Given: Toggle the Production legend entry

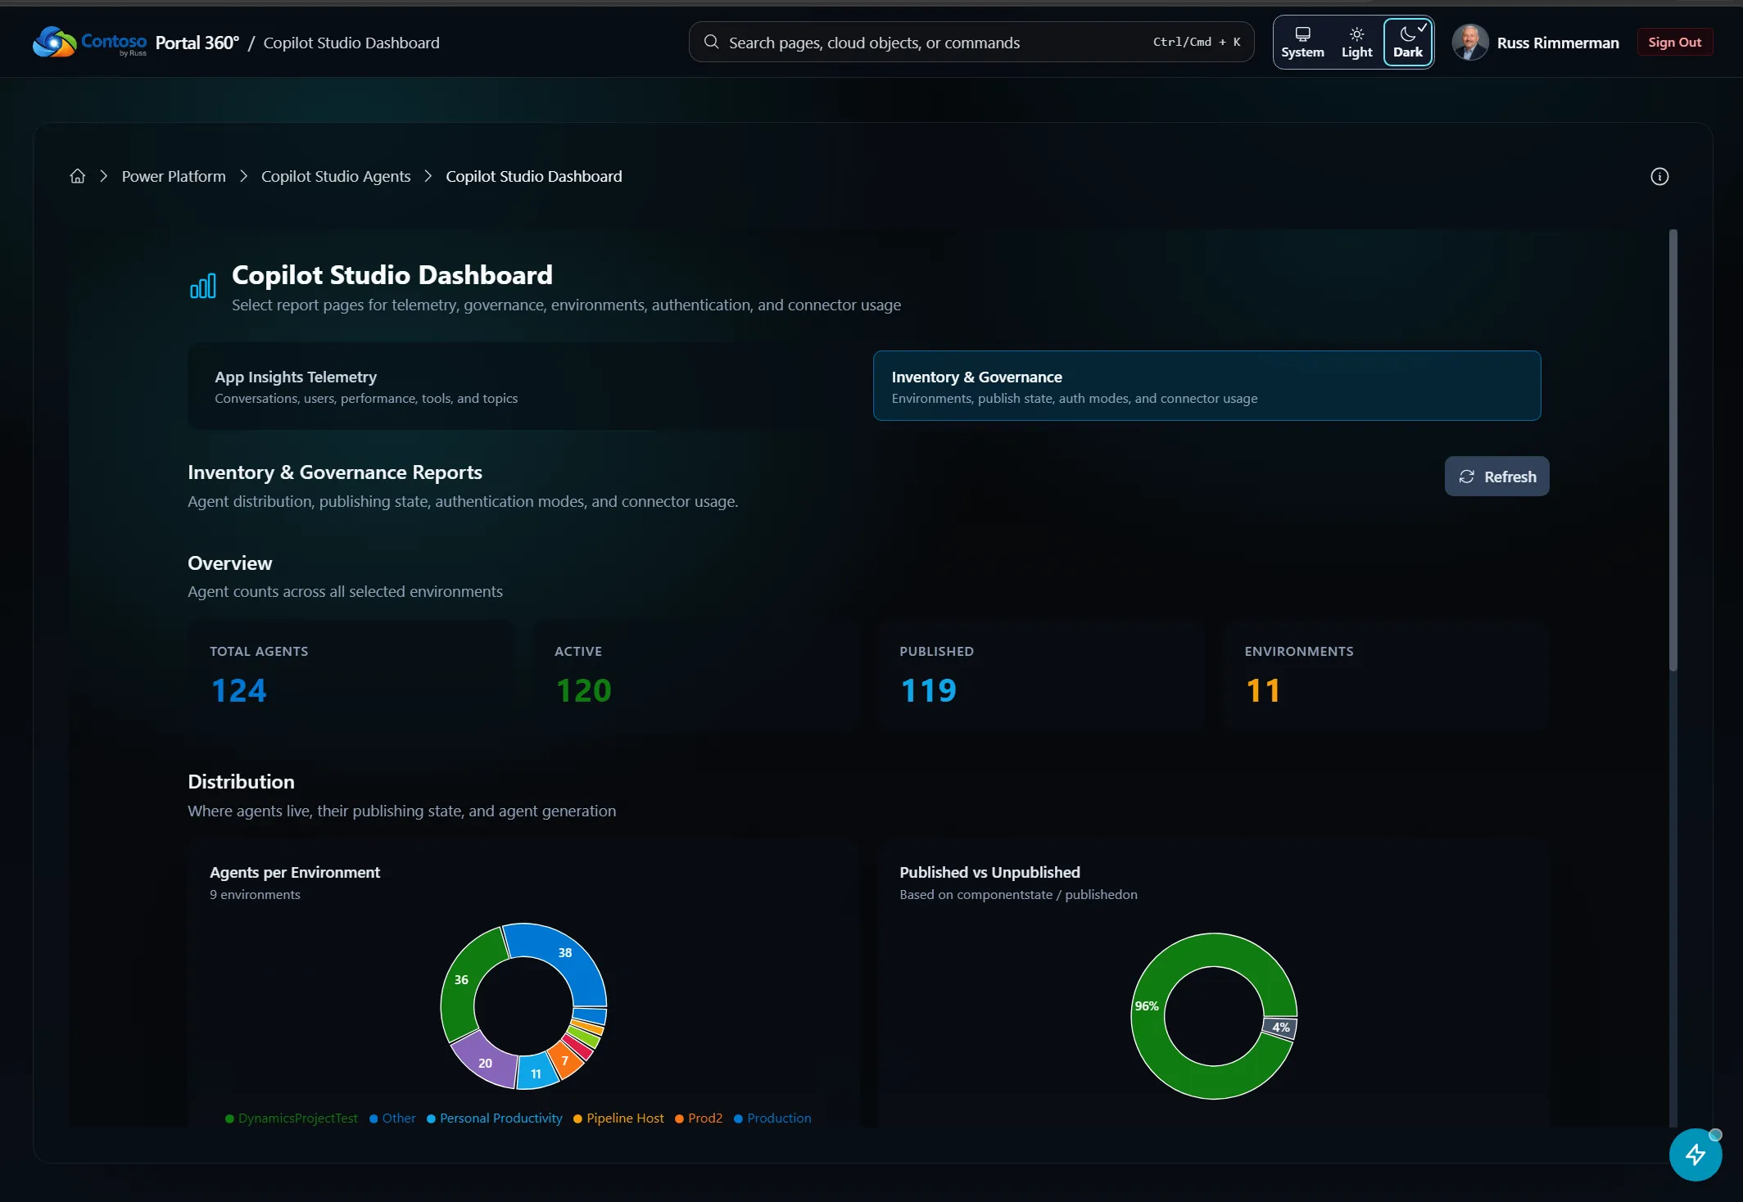Looking at the screenshot, I should click(772, 1118).
